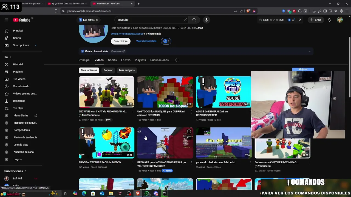Open the share page icon
Viewport: 351px width, 197px height.
(x=241, y=11)
